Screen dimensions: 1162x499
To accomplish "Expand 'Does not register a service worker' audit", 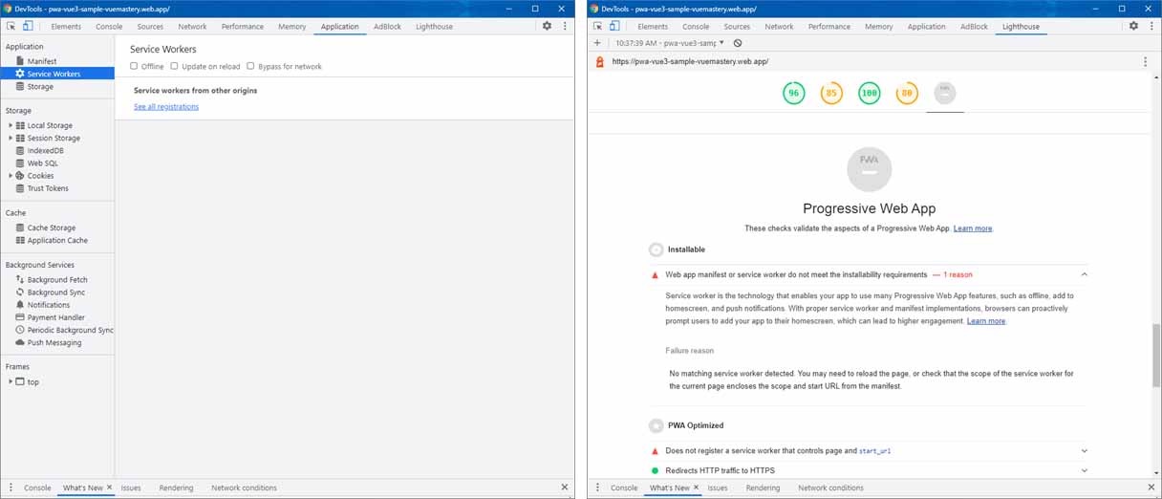I will point(1084,450).
